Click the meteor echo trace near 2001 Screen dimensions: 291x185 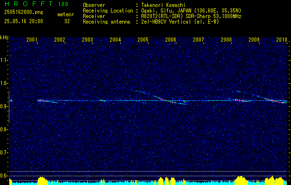click(x=48, y=101)
